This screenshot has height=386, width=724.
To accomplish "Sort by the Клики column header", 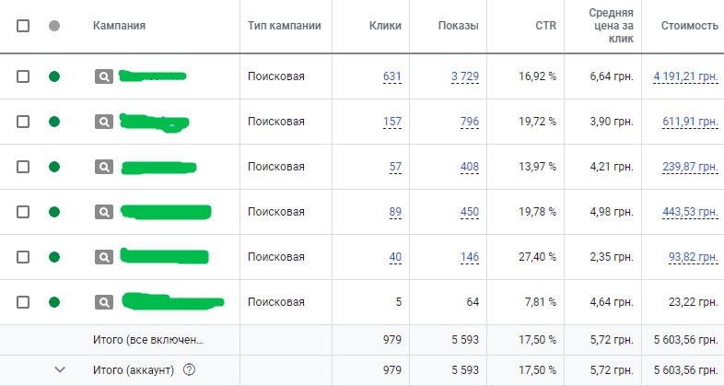I will point(383,26).
